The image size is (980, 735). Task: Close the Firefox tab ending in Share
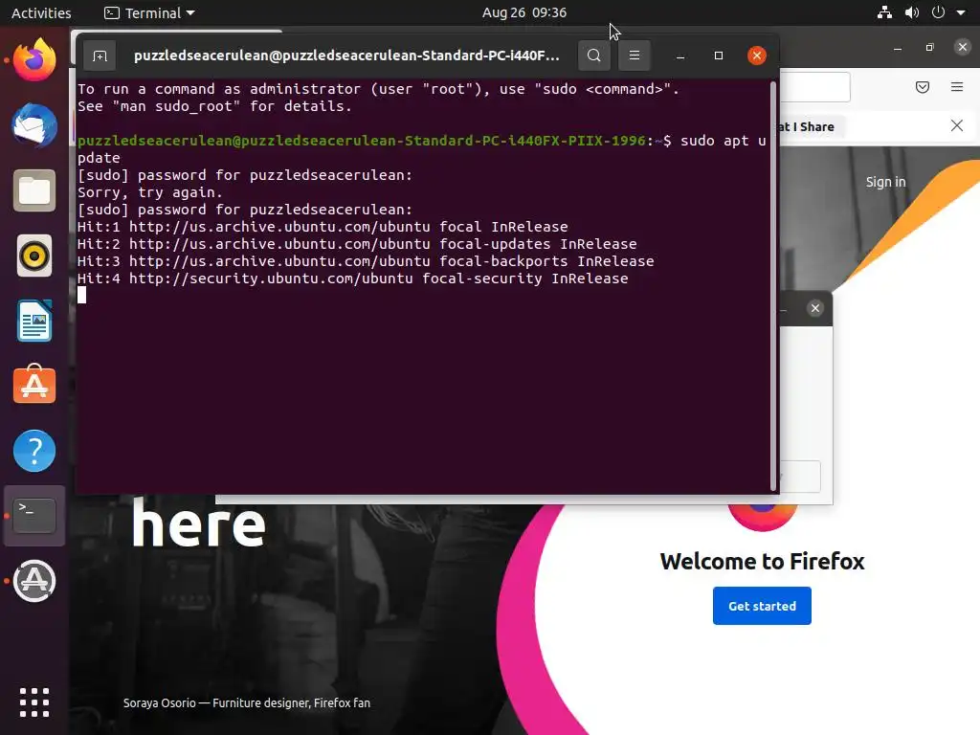[x=957, y=125]
